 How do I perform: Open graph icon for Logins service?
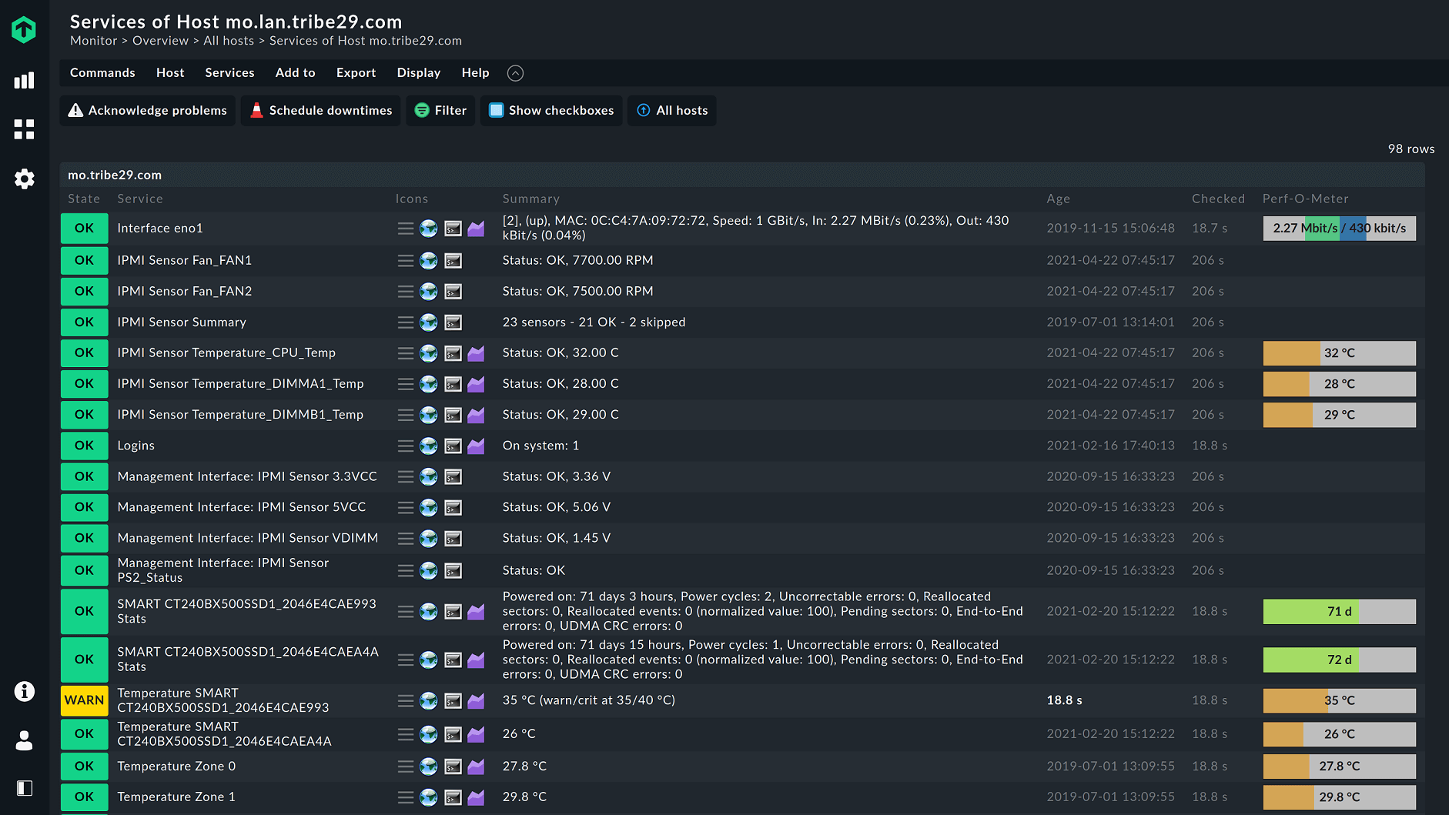pyautogui.click(x=477, y=446)
